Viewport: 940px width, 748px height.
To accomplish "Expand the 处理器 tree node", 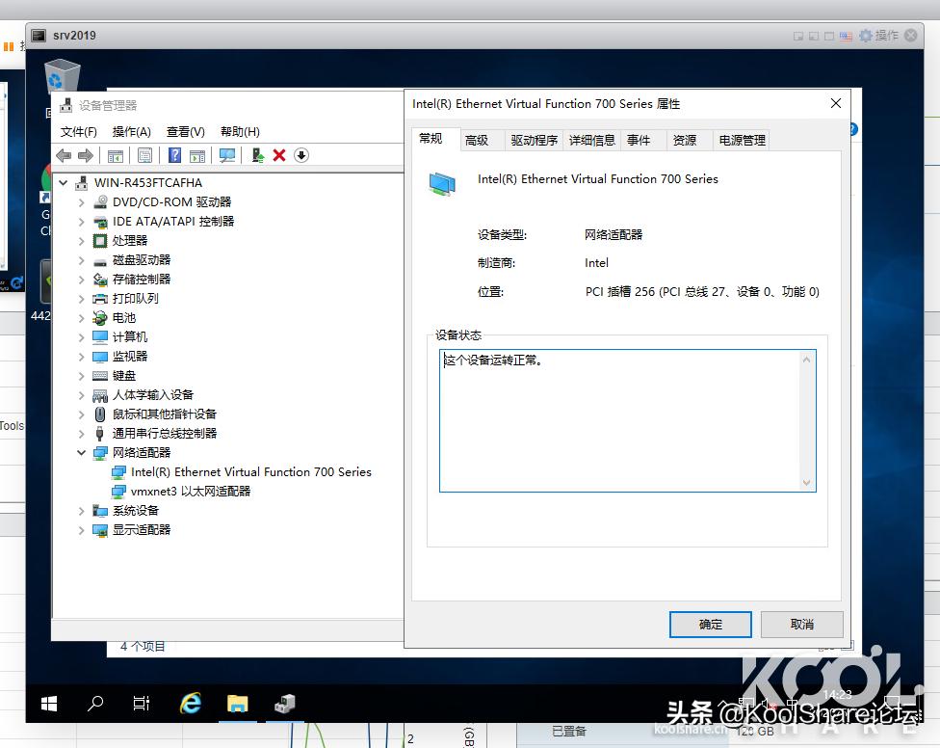I will 81,240.
